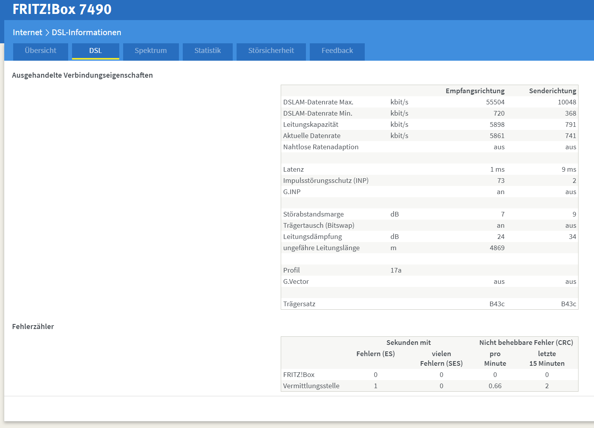Select the value 55504

495,102
